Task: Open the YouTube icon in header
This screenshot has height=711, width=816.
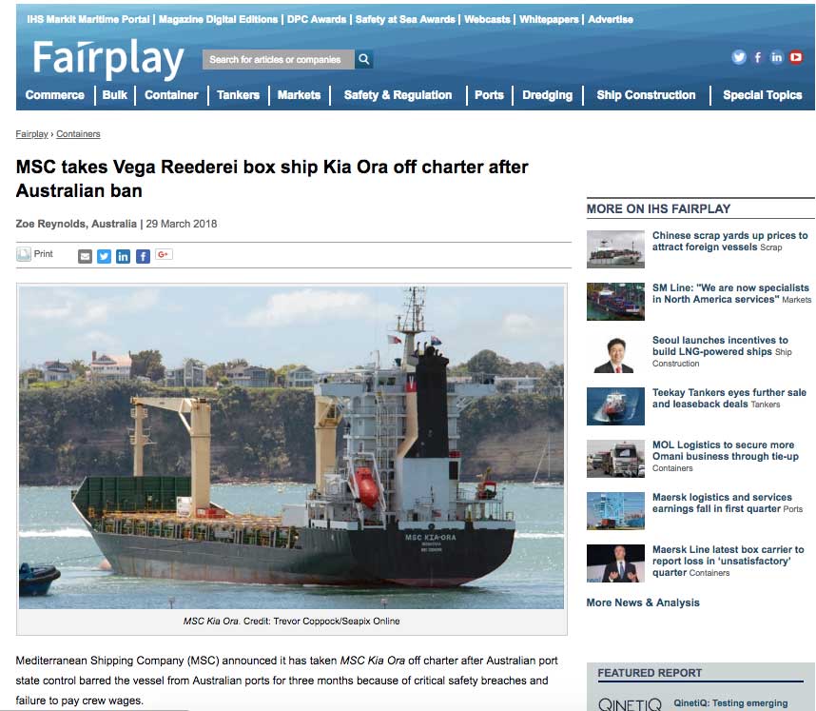Action: tap(796, 57)
